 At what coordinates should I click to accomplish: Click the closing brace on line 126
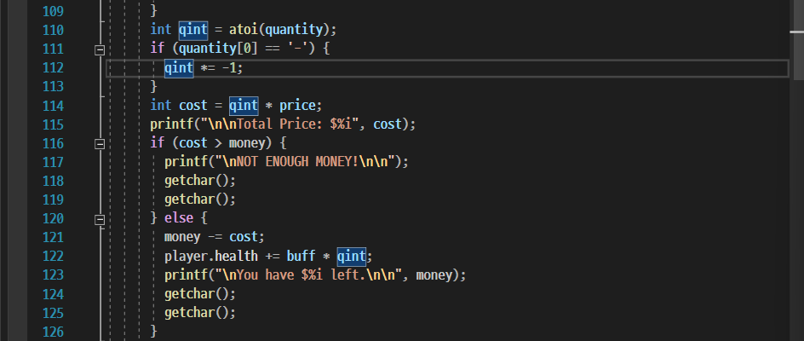coord(153,332)
